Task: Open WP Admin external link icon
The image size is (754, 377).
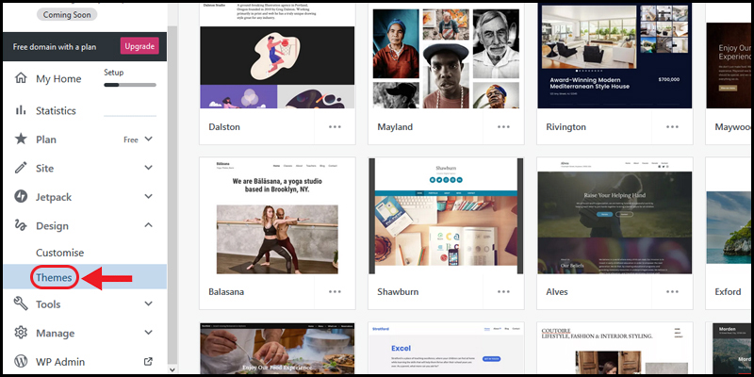Action: click(149, 361)
